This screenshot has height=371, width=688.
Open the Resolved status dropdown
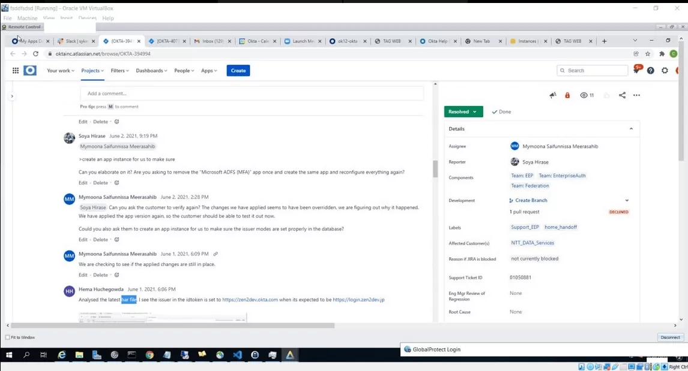point(462,111)
